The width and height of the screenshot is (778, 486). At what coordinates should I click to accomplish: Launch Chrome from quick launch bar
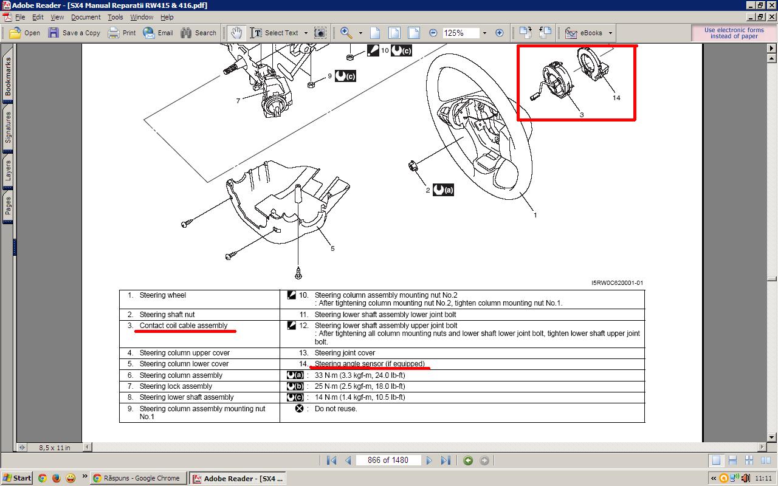43,478
